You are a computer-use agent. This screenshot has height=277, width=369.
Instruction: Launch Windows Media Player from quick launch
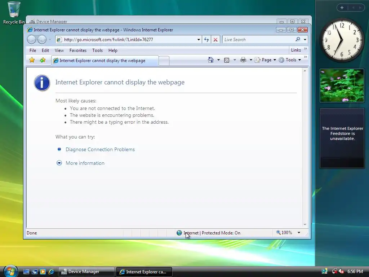coord(43,272)
